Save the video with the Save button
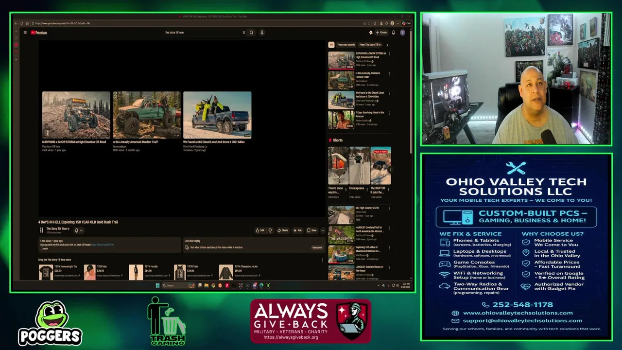Screen dimensions: 622x350 pos(311,230)
